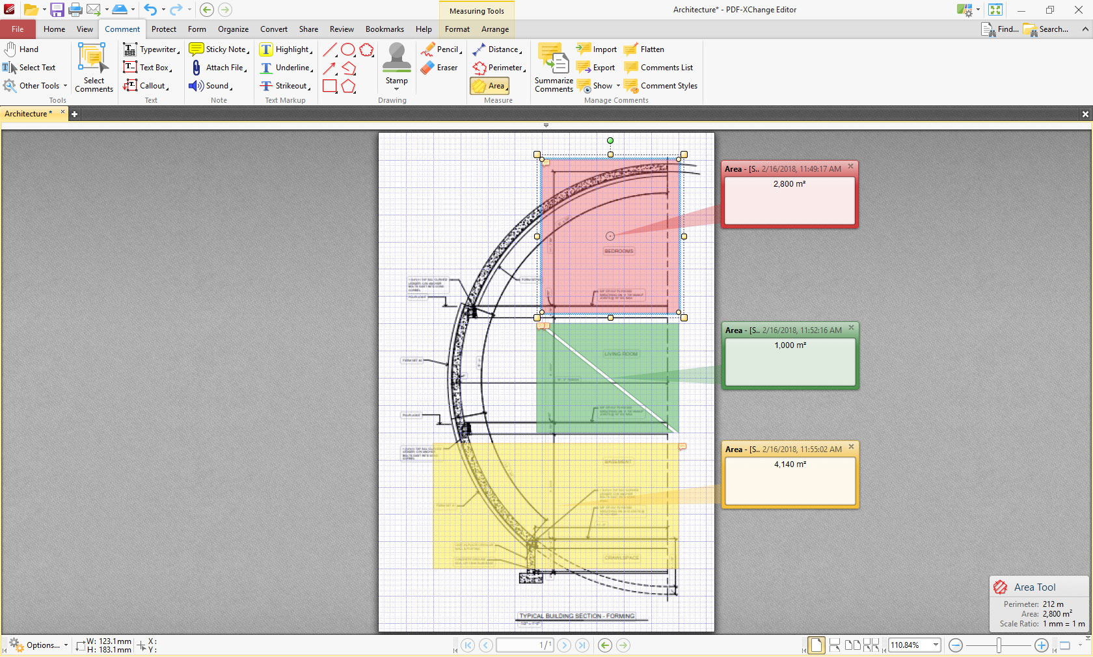Click the Oval drawing shape tool
Image resolution: width=1093 pixels, height=657 pixels.
point(348,49)
